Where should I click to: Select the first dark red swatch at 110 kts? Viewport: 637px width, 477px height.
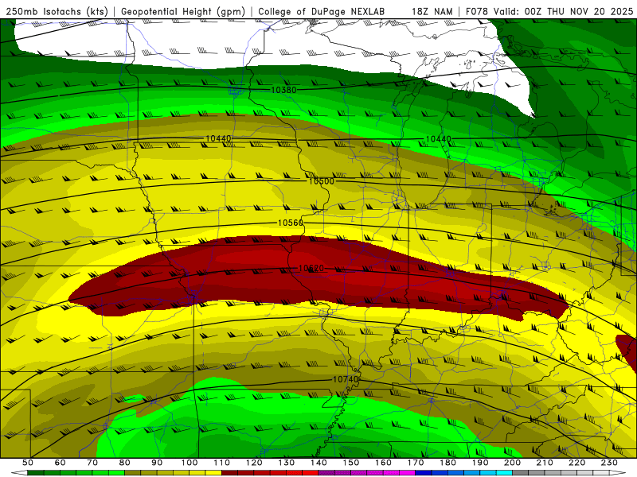click(x=230, y=473)
